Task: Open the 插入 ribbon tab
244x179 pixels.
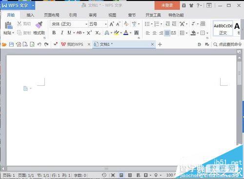Action: (x=30, y=15)
